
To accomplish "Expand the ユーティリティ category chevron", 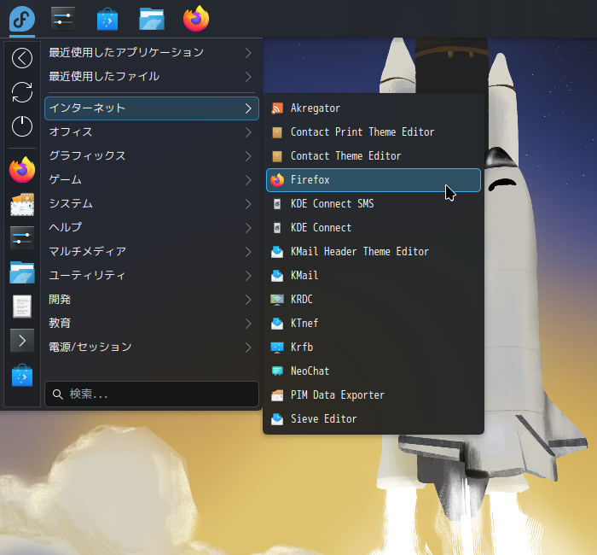I will (248, 276).
